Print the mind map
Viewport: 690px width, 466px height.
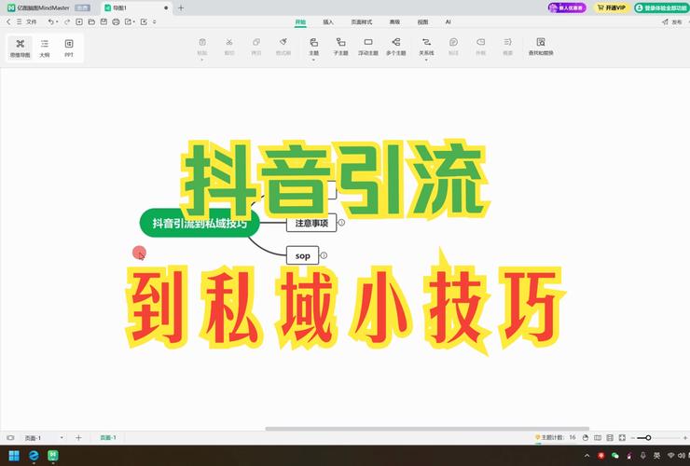pyautogui.click(x=117, y=21)
